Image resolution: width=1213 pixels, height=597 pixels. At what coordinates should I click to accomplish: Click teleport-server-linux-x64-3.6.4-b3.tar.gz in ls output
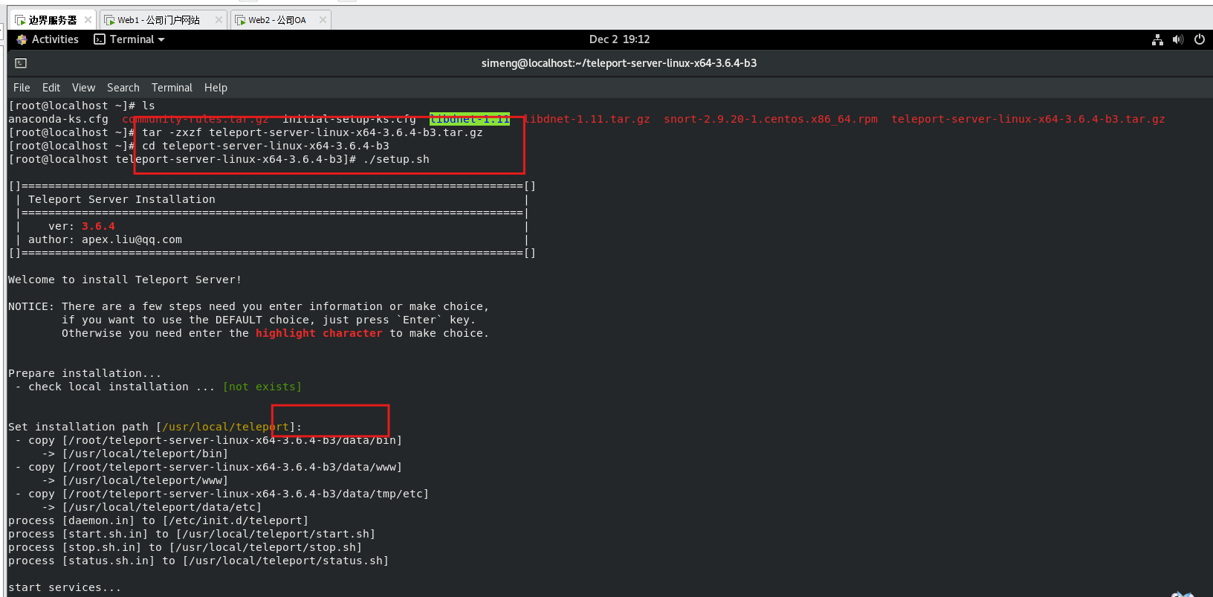coord(1028,119)
